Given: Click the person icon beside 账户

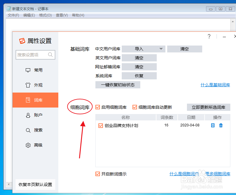Looking at the screenshot, I should (28, 115).
